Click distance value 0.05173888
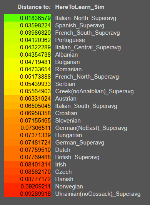The width and height of the screenshot is (150, 205). click(x=35, y=77)
